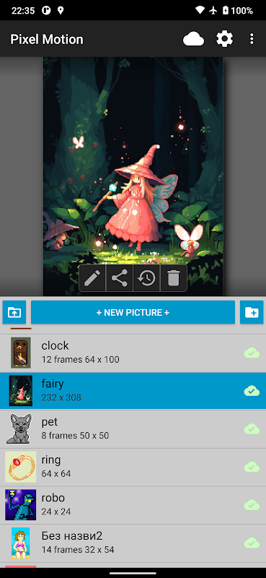
Task: Select the fairy thumbnail in the list
Action: [21, 391]
